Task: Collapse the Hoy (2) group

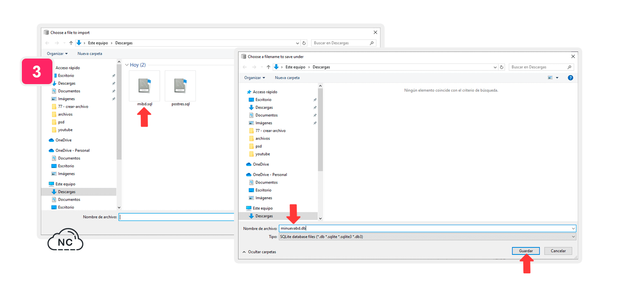Action: [x=127, y=65]
